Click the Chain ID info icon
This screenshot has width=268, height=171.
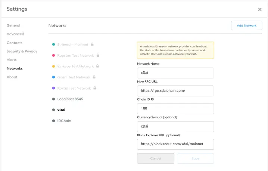tap(152, 99)
